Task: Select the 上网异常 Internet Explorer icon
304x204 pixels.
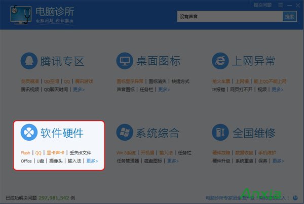Action: click(220, 61)
